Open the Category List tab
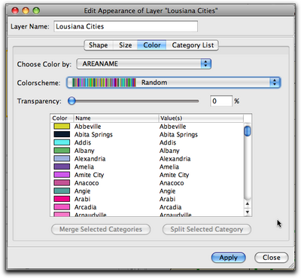The width and height of the screenshot is (301, 278). pos(193,45)
